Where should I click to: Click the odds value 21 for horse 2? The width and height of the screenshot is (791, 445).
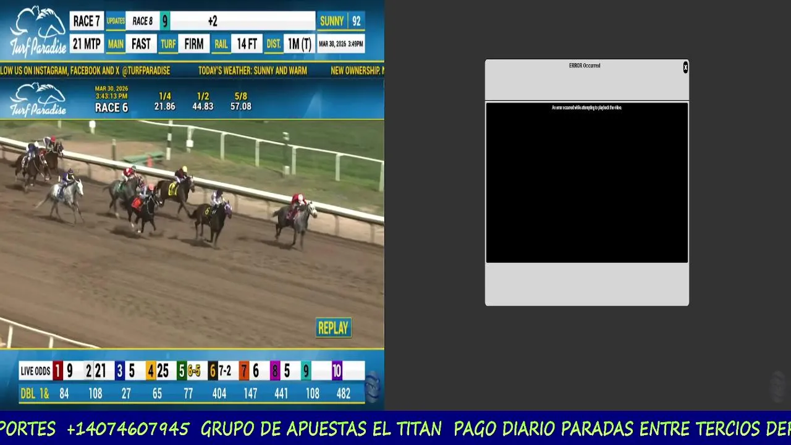coord(100,371)
